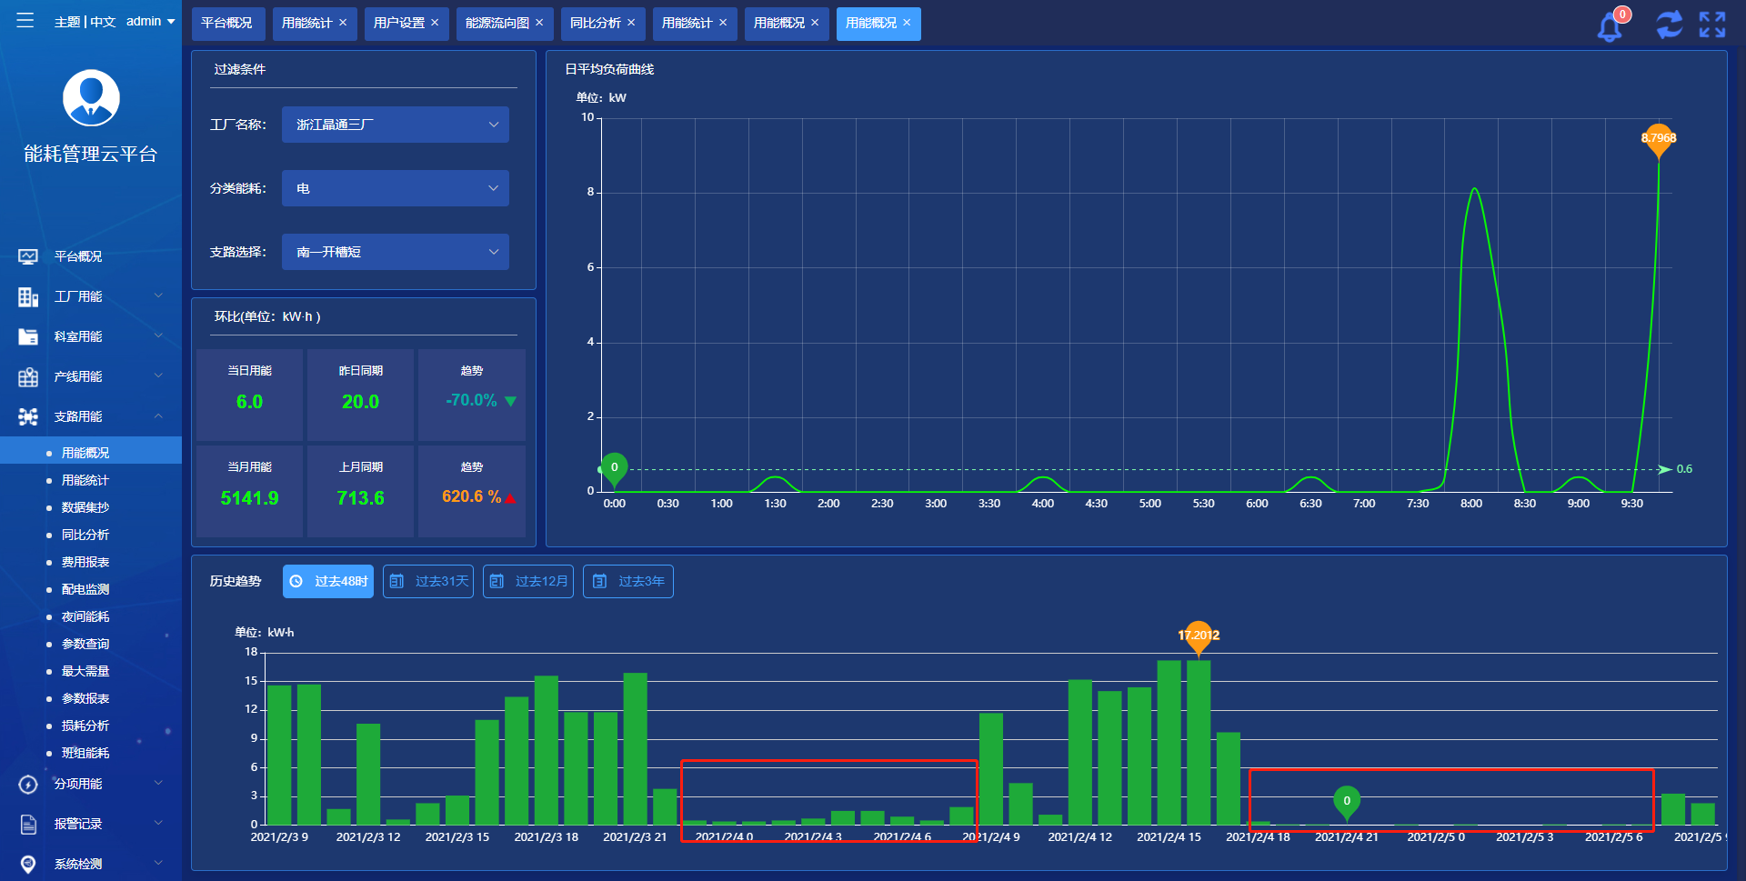Open 损耗分析 in the sidebar
The height and width of the screenshot is (881, 1746).
point(85,726)
